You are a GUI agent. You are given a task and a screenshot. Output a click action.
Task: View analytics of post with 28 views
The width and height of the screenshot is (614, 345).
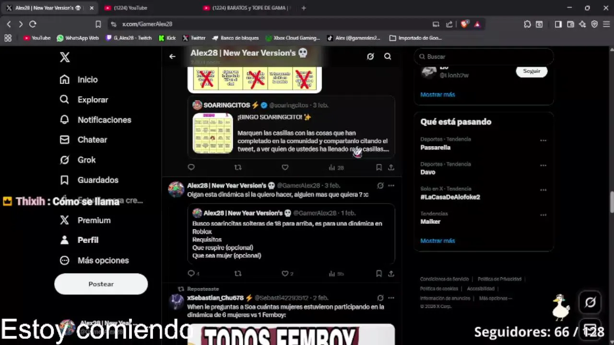tap(336, 167)
